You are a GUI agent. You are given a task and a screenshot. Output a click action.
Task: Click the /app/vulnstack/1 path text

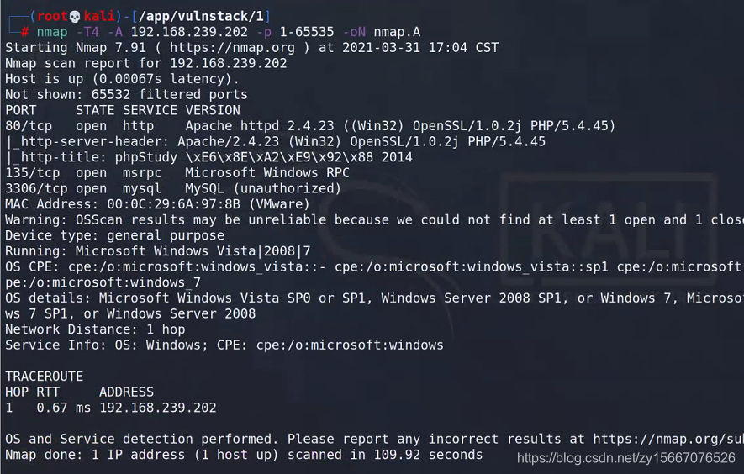point(201,17)
